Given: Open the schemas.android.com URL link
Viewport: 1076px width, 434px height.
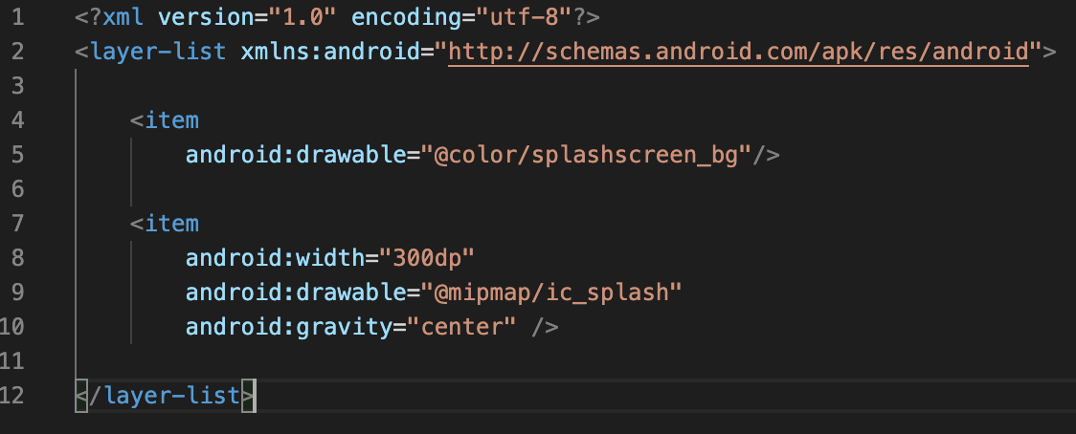Looking at the screenshot, I should point(738,53).
